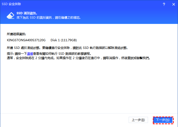
Task: Click the 所選磁碟資訊 label
Action: pos(17,34)
